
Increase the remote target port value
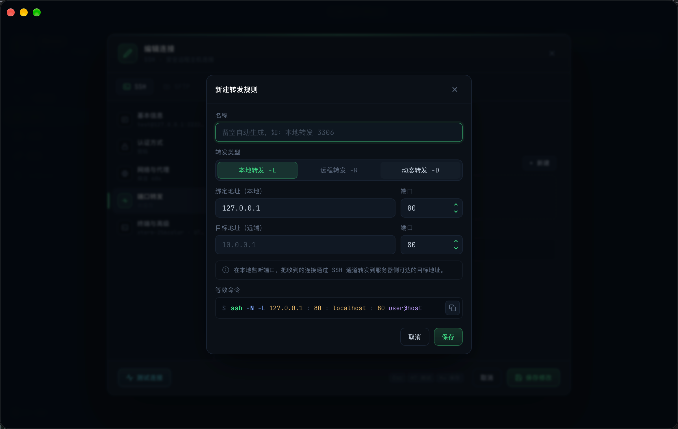[456, 241]
